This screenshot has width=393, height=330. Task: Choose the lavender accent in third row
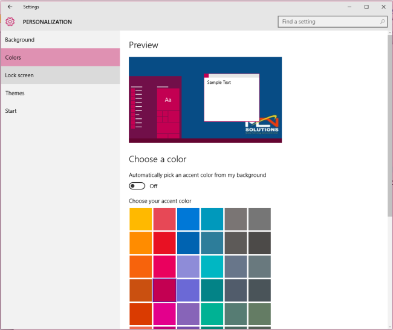188,267
